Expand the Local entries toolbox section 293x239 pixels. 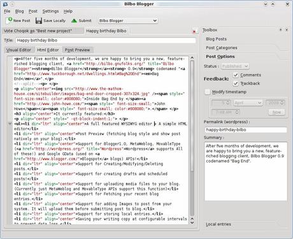218,224
